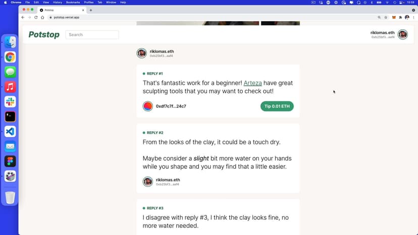
Task: Open the Chrome three-dot menu
Action: (413, 17)
